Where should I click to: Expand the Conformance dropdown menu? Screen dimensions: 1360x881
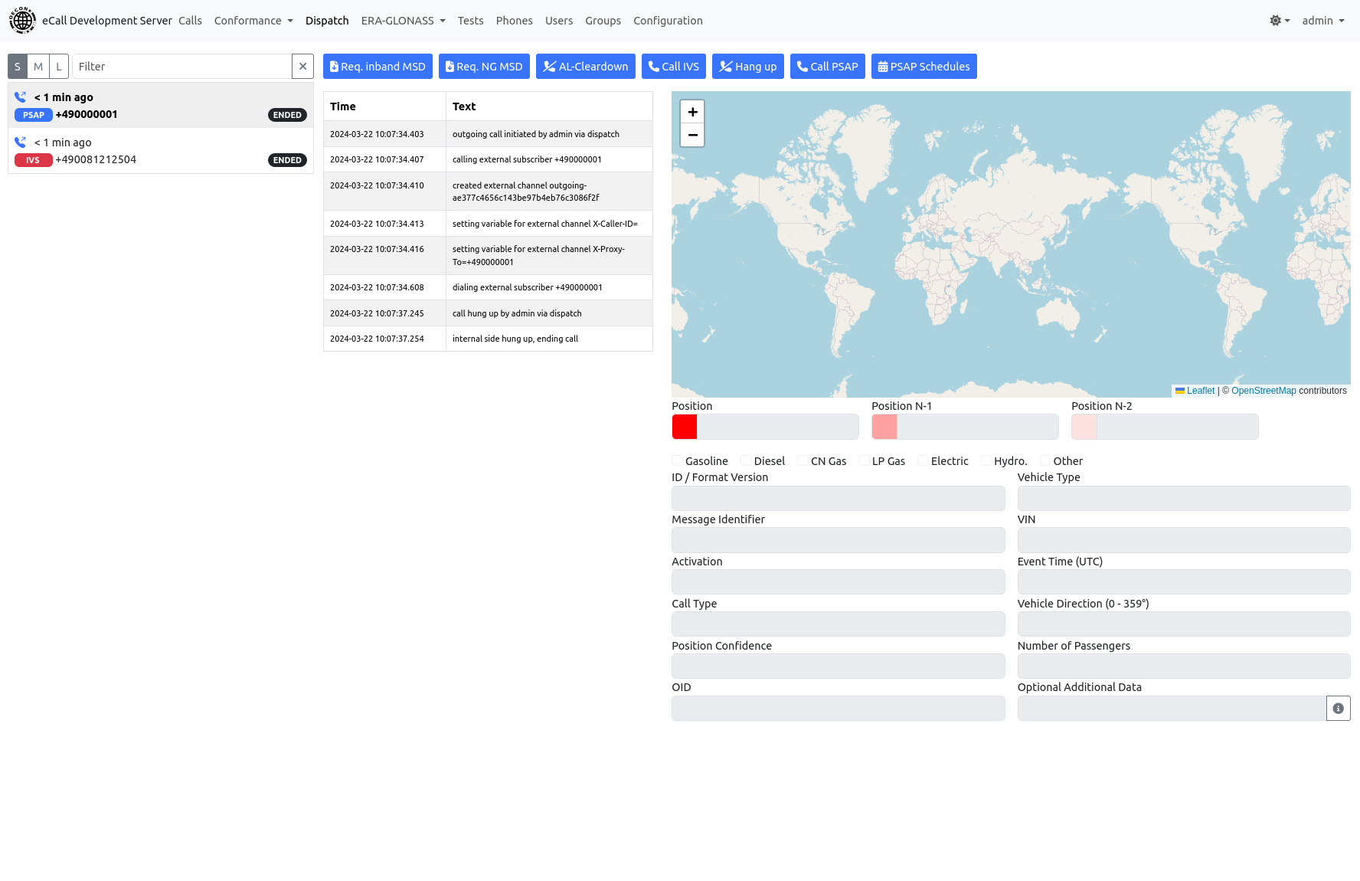pos(253,21)
